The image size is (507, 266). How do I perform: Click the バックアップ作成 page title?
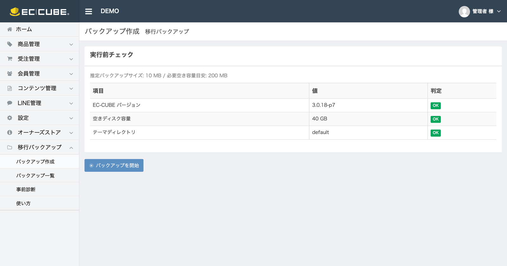(x=112, y=31)
